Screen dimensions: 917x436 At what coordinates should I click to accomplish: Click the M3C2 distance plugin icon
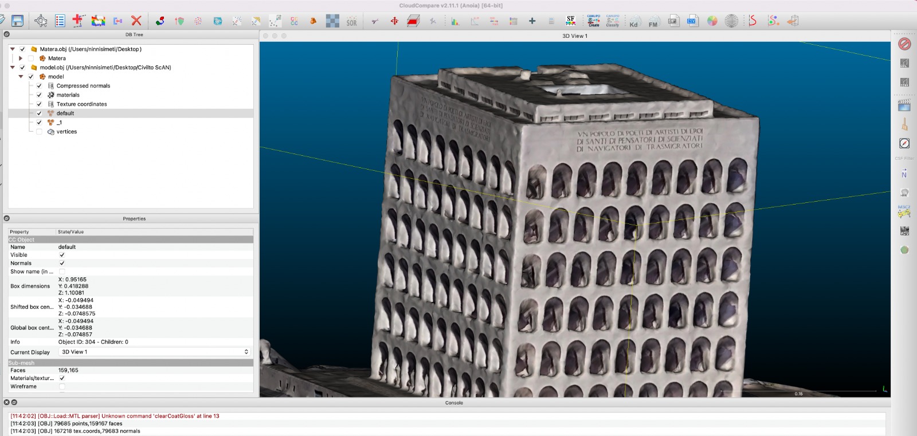click(x=904, y=211)
